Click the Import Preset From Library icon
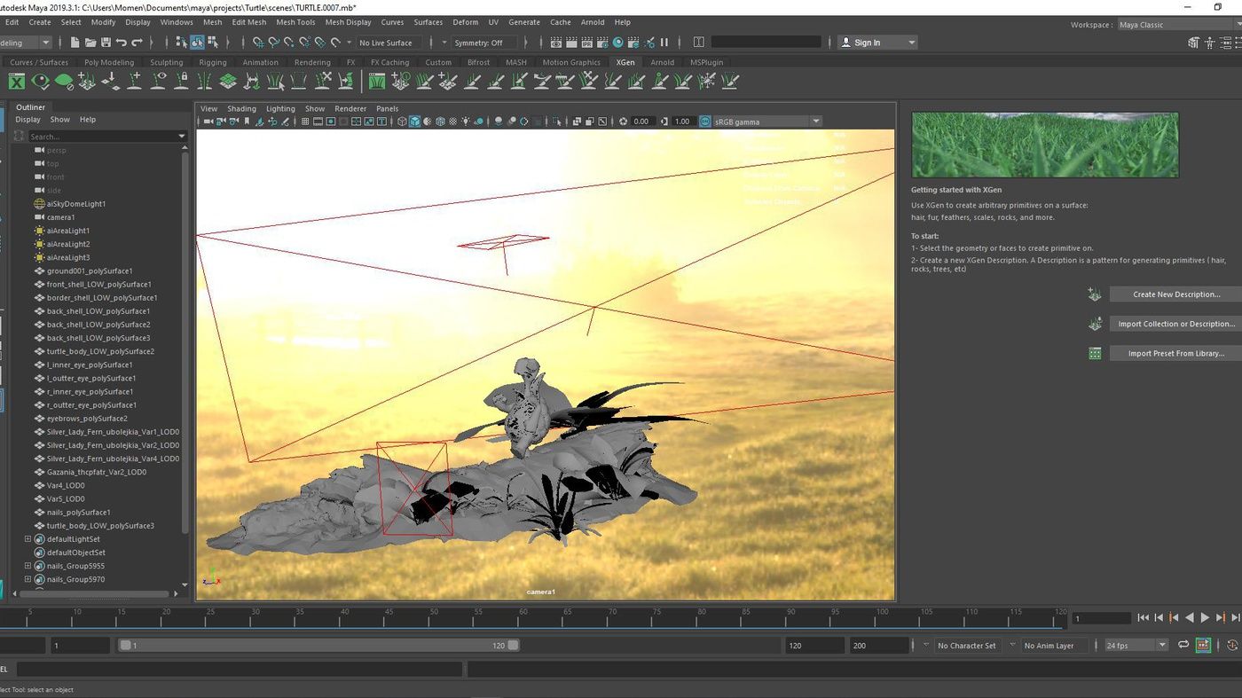Image resolution: width=1242 pixels, height=698 pixels. click(x=1095, y=353)
